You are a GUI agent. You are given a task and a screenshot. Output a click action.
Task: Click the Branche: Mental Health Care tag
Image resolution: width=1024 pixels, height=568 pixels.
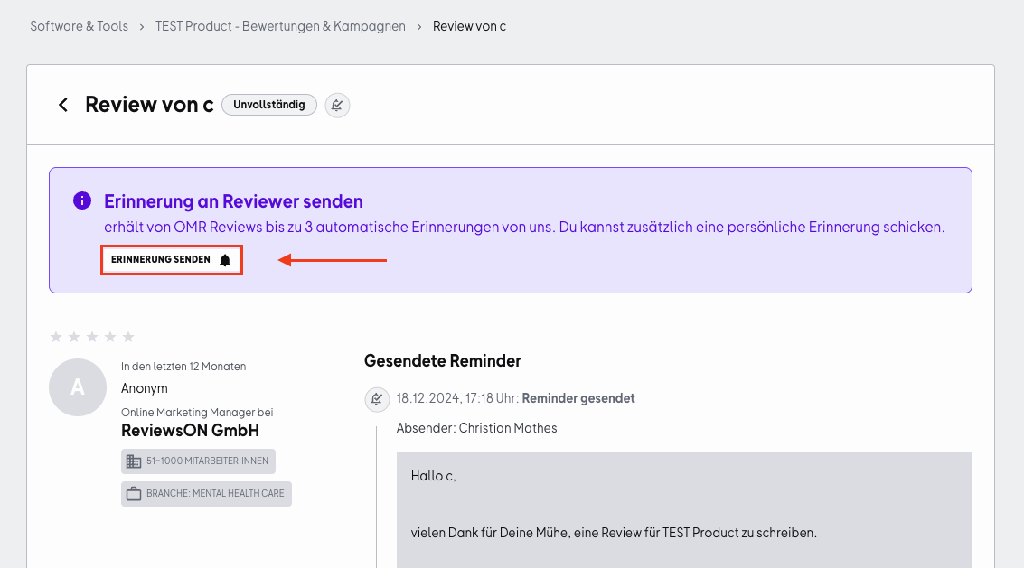click(206, 494)
